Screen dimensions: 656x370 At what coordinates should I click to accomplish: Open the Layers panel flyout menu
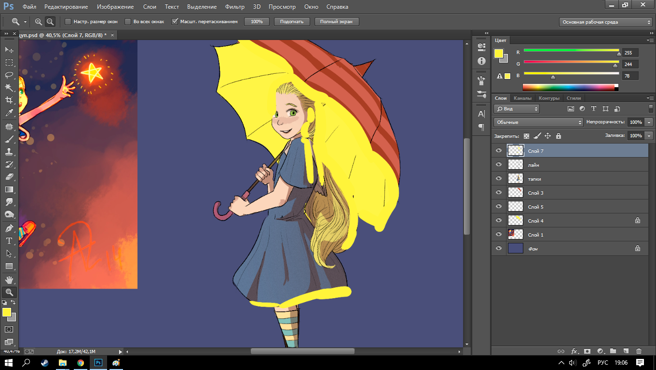point(650,98)
